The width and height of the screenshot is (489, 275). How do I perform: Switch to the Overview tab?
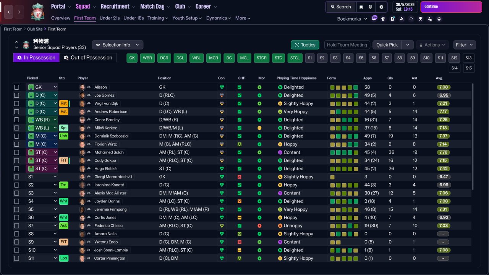click(x=61, y=18)
